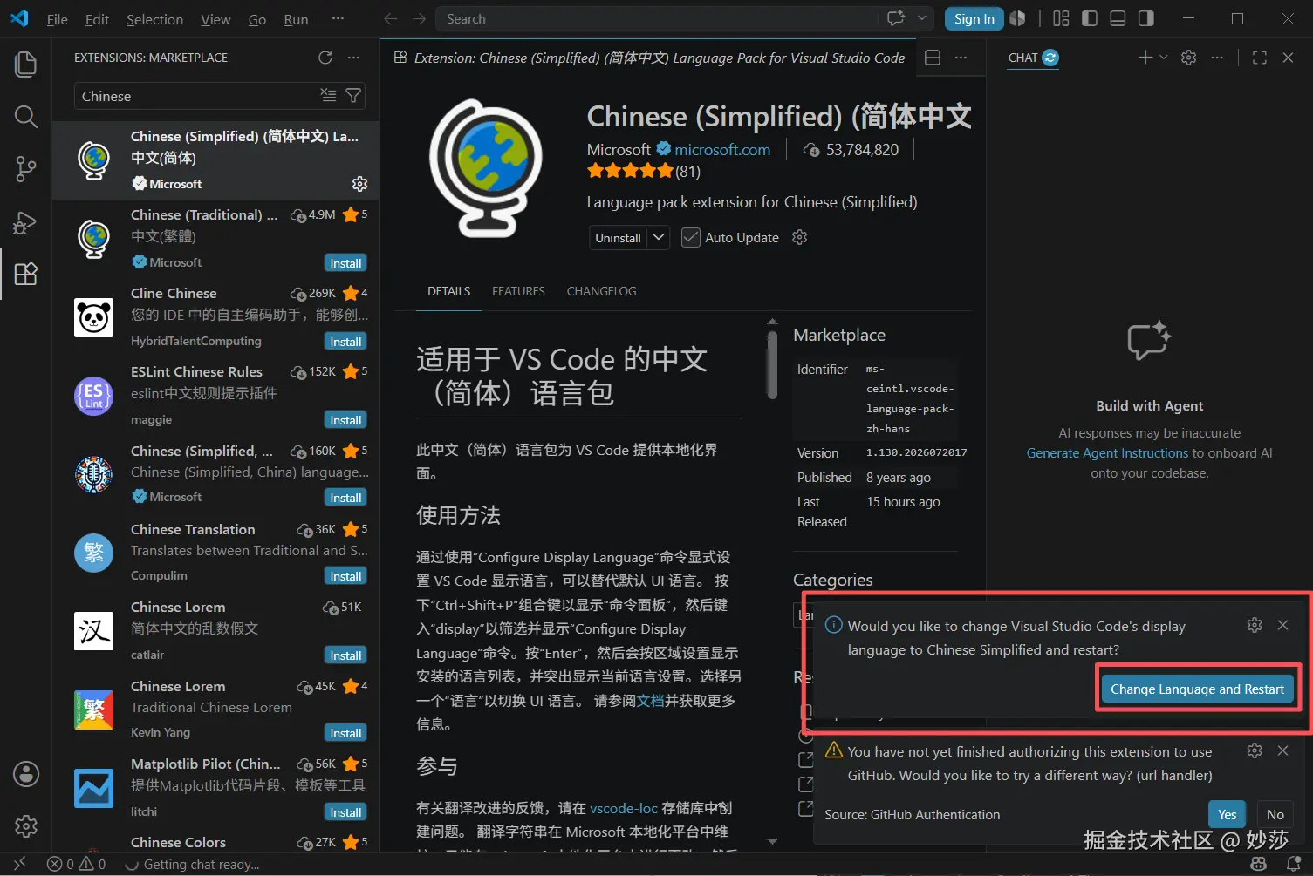
Task: Open gear on the display language notification
Action: [1255, 625]
